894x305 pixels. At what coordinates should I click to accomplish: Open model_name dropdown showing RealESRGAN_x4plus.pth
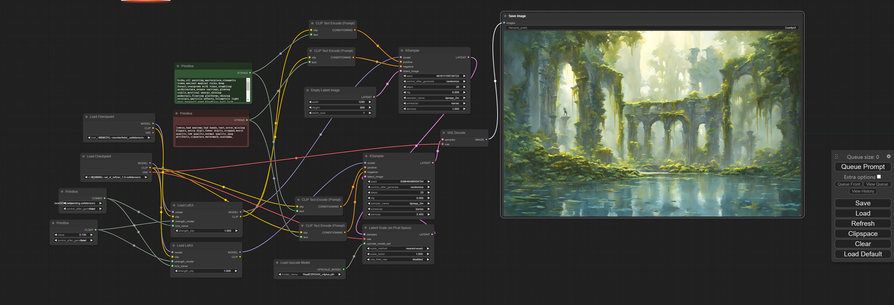point(310,274)
